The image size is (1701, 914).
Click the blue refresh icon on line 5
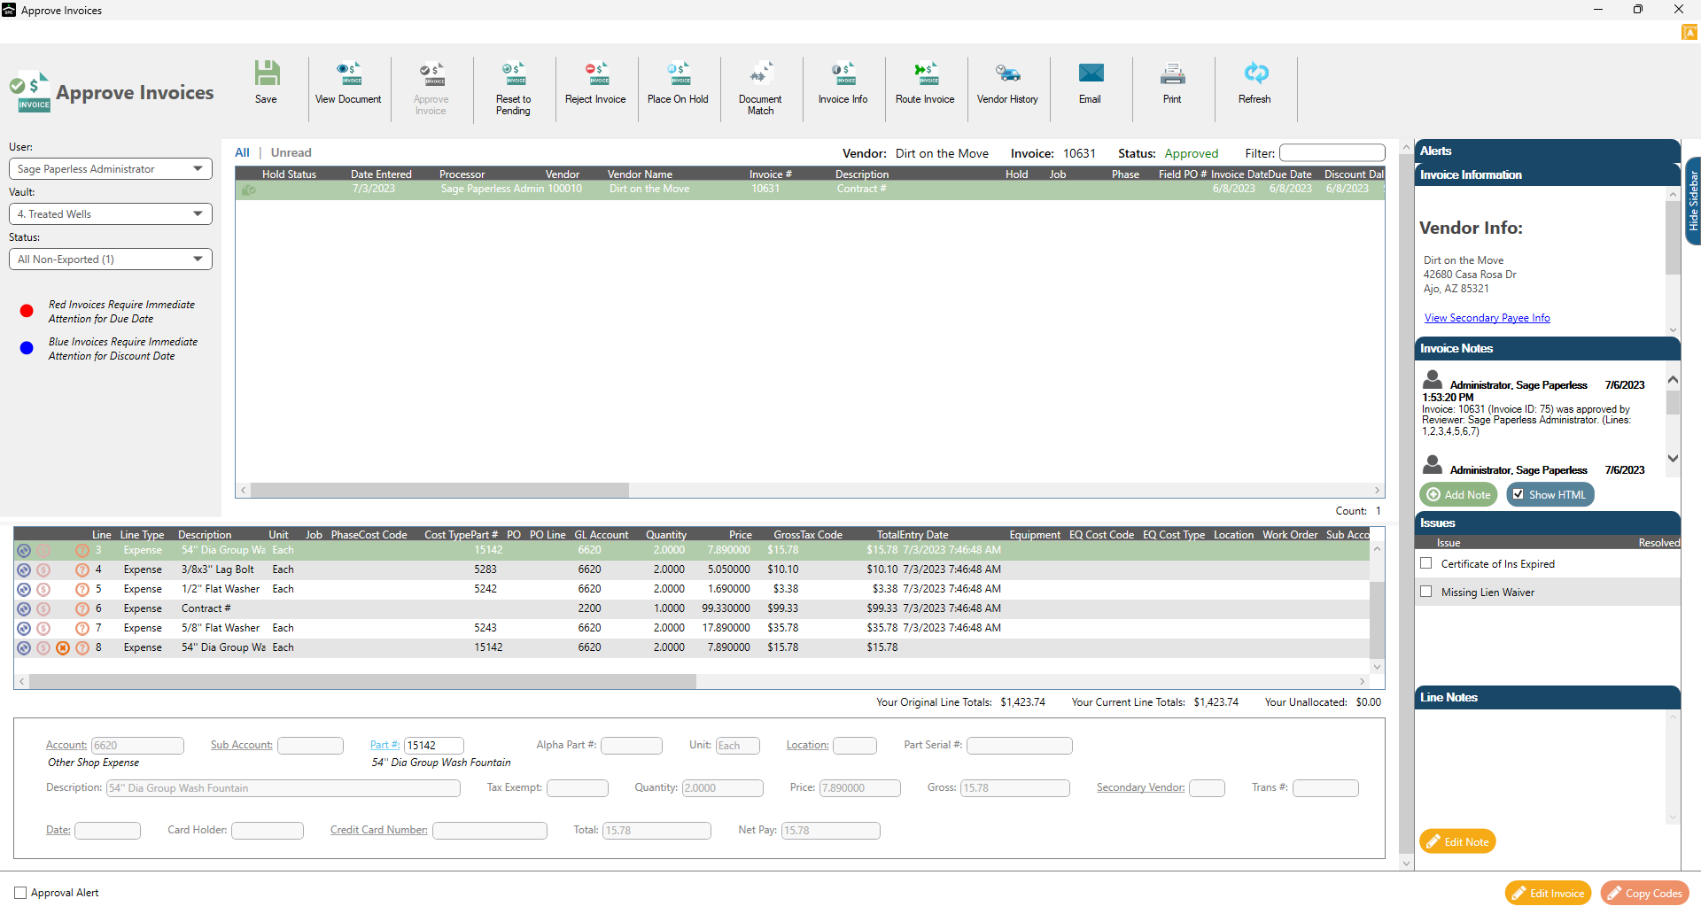pos(24,589)
